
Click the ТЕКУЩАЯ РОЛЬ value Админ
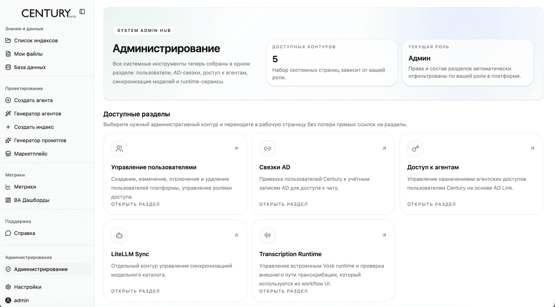point(420,58)
